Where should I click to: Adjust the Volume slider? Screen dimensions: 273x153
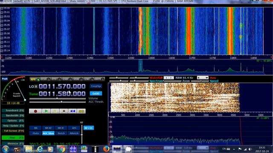(x=58, y=99)
